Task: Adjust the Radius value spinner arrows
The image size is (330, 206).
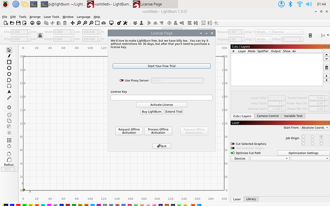Action: click(x=16, y=169)
